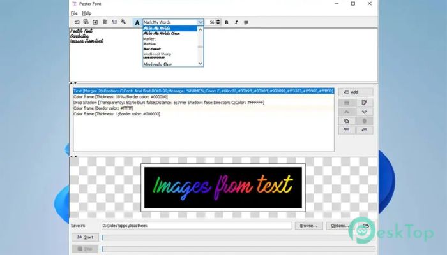The width and height of the screenshot is (447, 255).
Task: Click the font size field showing 56
Action: tap(210, 22)
